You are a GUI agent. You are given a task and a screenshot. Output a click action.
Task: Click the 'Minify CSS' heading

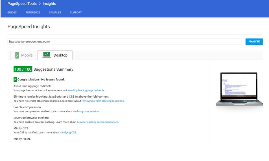click(x=21, y=128)
